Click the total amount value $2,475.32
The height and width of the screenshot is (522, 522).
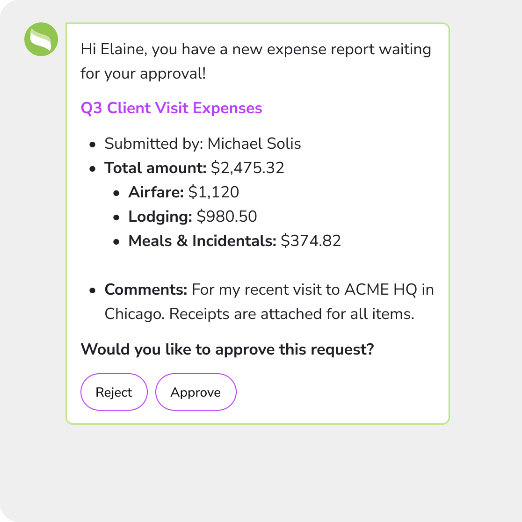pos(247,168)
